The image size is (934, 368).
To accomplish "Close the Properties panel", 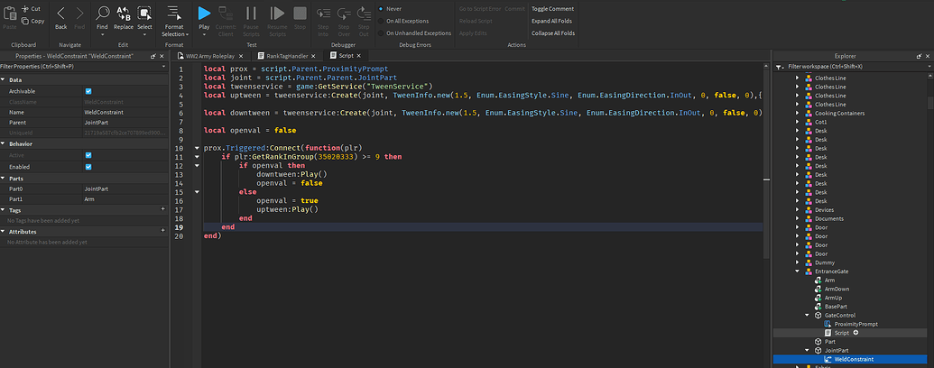I will click(x=162, y=56).
